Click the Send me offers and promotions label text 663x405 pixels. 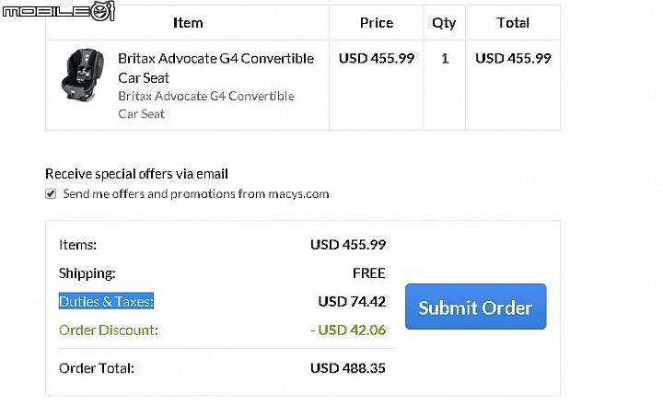[196, 194]
